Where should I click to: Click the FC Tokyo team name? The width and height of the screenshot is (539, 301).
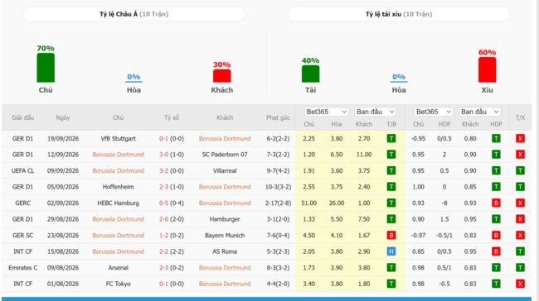click(x=118, y=284)
